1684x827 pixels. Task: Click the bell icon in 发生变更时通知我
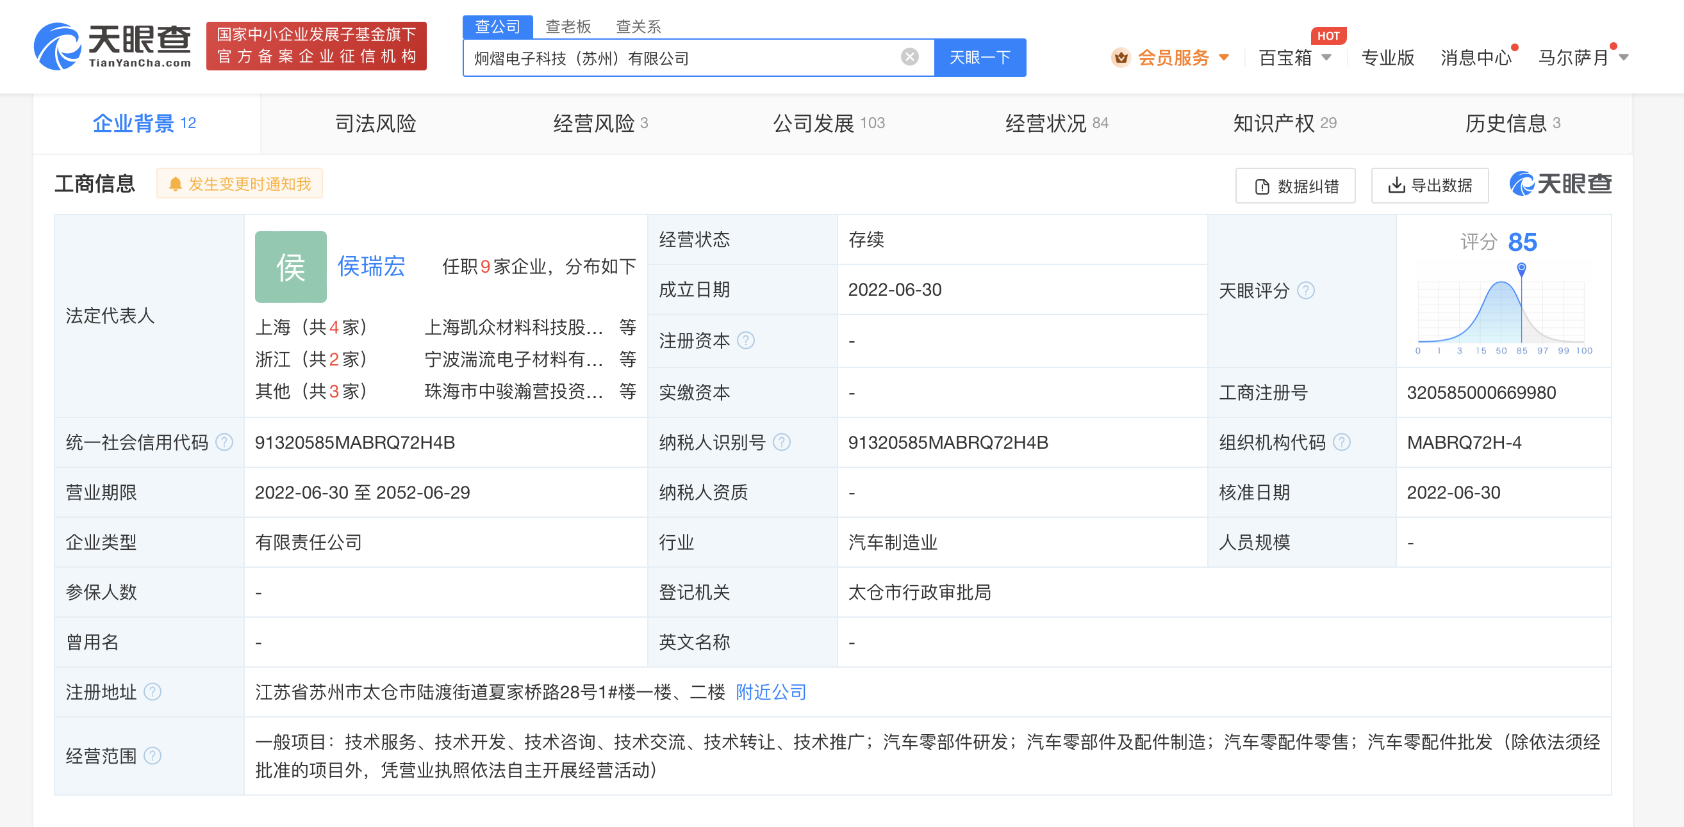[175, 185]
